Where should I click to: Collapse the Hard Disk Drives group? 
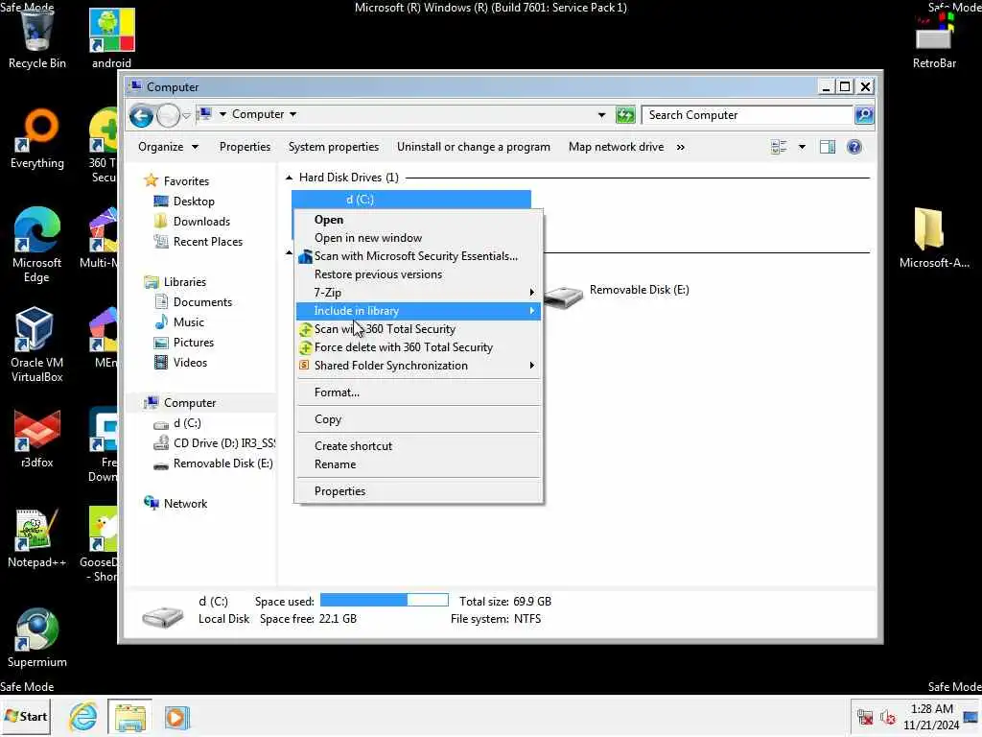(x=289, y=178)
